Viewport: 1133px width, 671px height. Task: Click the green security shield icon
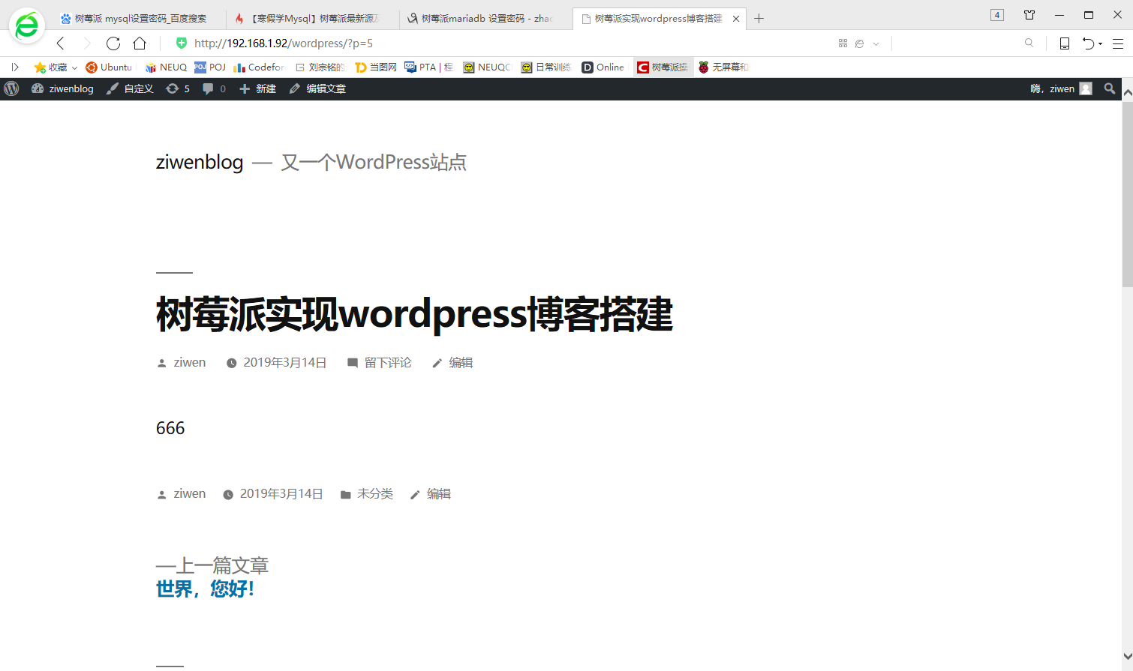coord(182,43)
